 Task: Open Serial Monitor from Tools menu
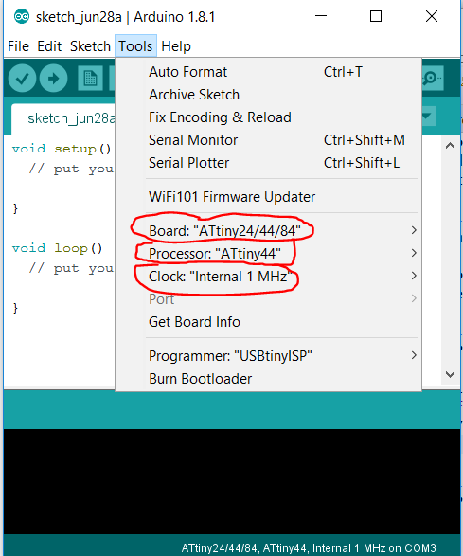(268, 140)
